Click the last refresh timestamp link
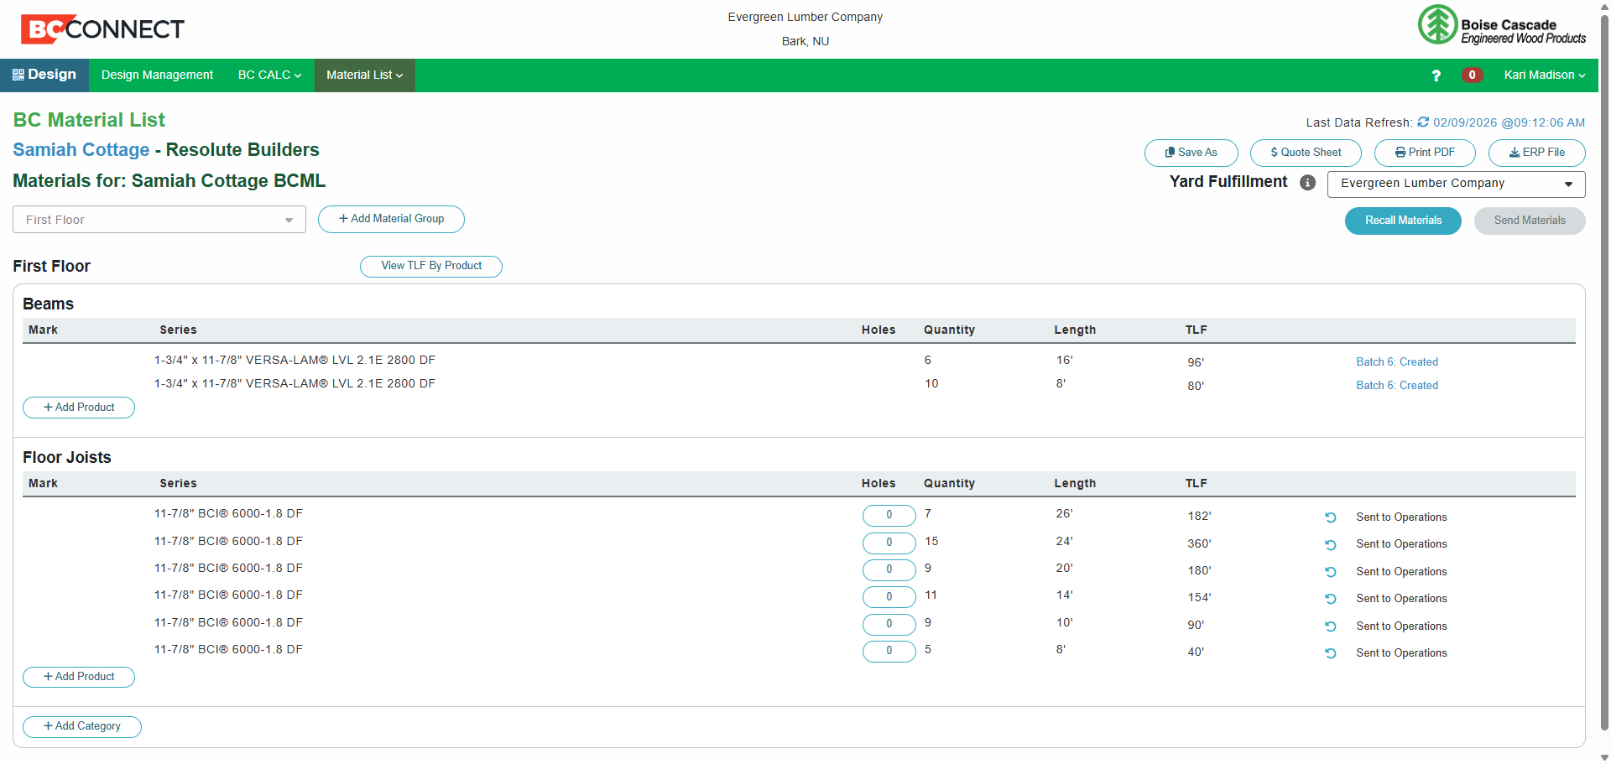 (1509, 122)
